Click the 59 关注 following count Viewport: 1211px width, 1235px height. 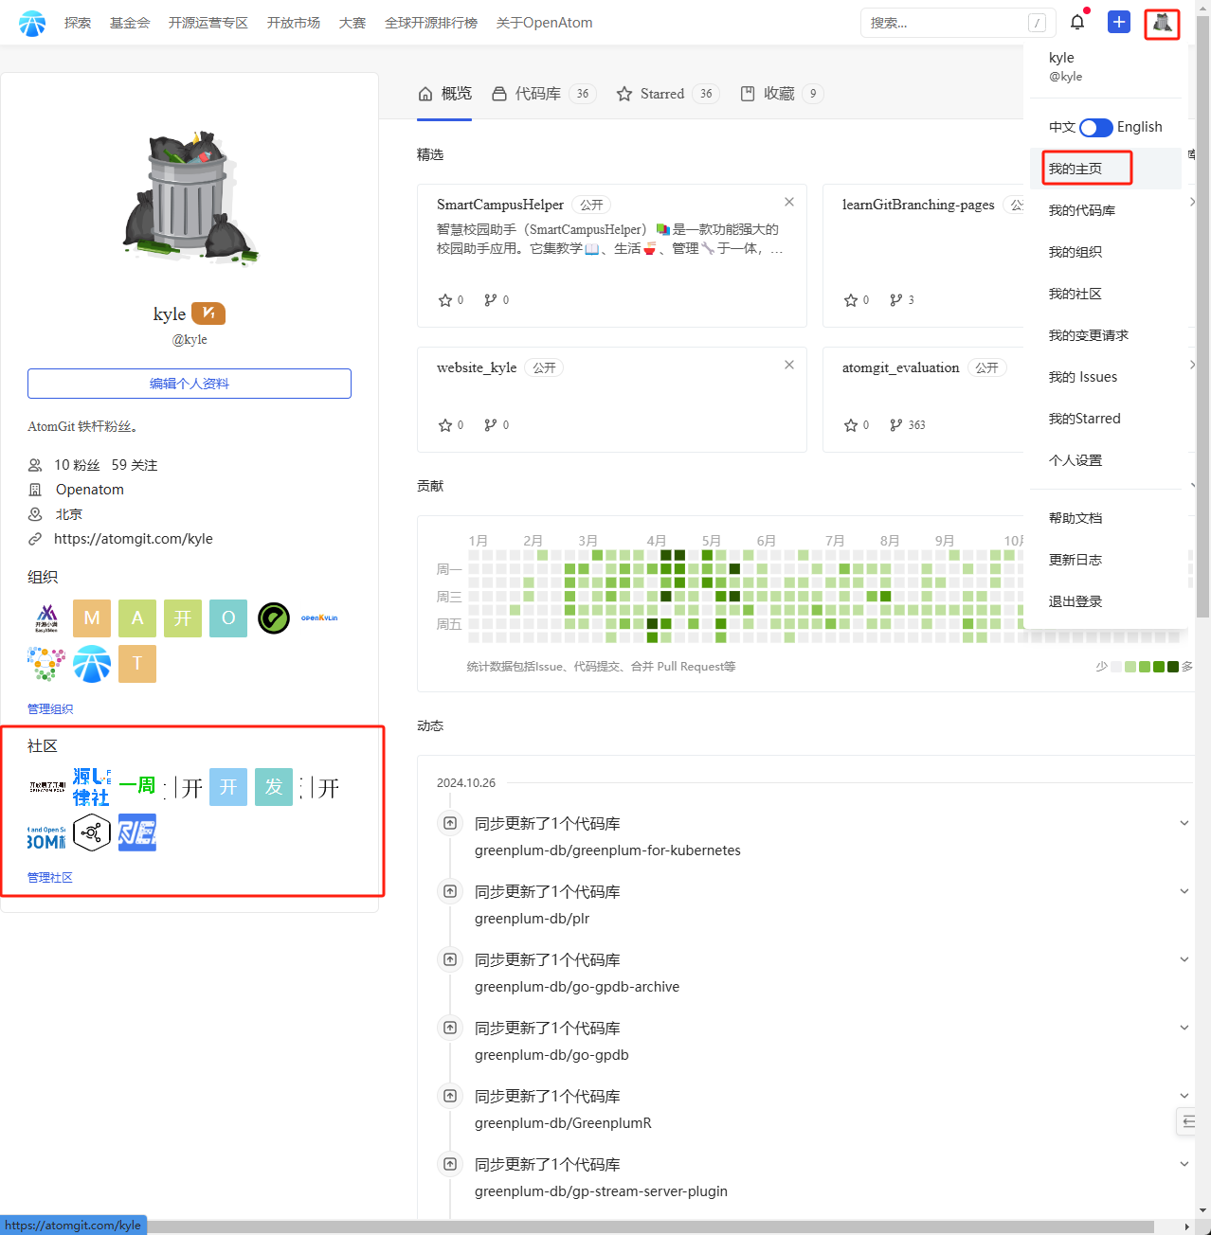135,465
